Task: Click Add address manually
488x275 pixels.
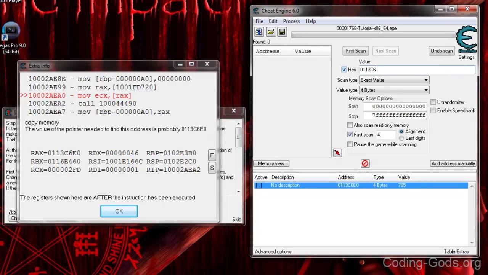Action: (x=453, y=163)
